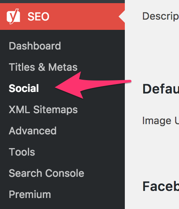Viewport: 179px width, 209px height.
Task: Go to Titles & Metas settings
Action: (x=43, y=67)
